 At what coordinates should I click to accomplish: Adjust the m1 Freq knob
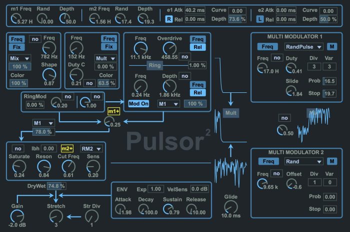[x=15, y=18]
